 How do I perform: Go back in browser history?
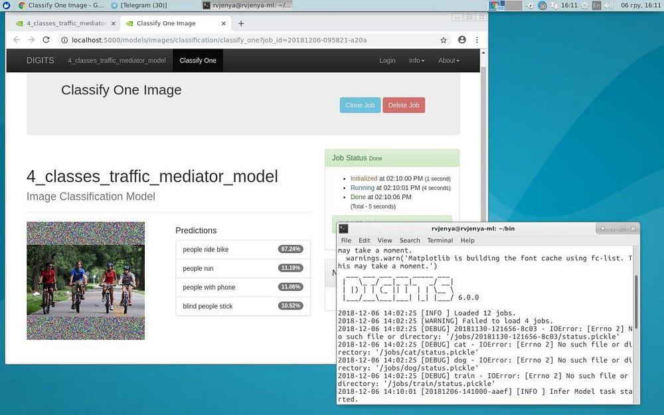pyautogui.click(x=17, y=40)
